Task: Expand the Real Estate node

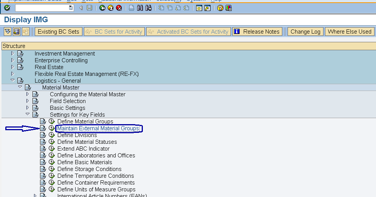Action: (12, 67)
